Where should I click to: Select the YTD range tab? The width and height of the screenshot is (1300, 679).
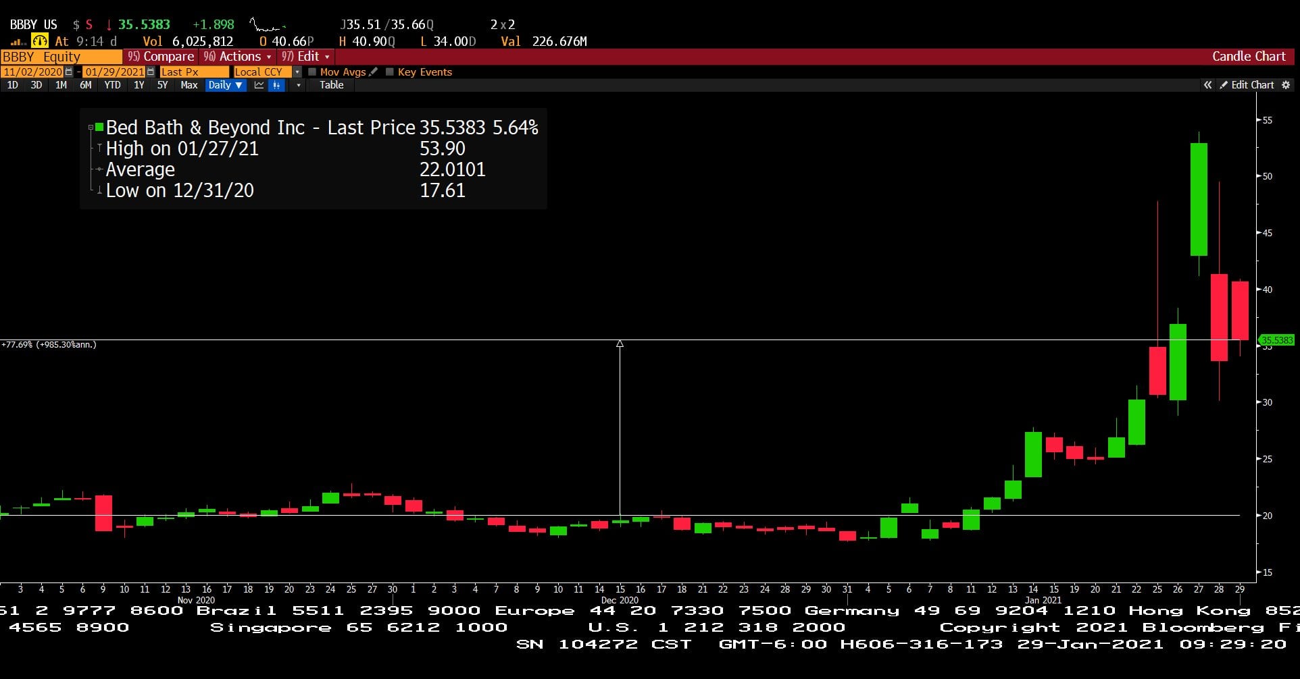[112, 85]
